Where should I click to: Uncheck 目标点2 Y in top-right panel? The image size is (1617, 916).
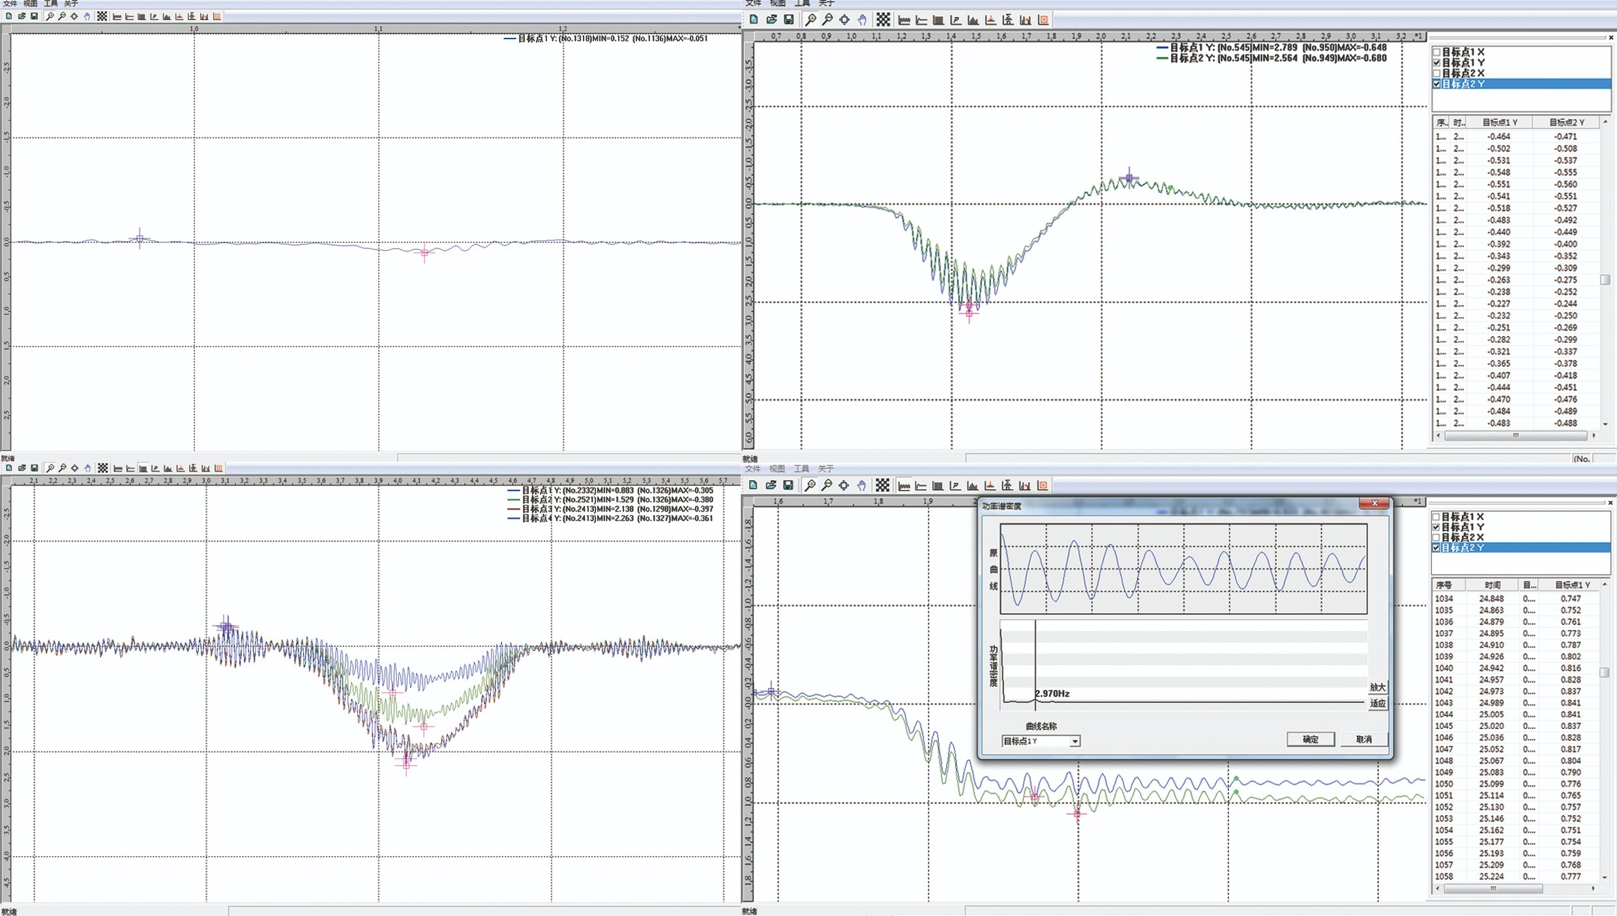pos(1436,84)
